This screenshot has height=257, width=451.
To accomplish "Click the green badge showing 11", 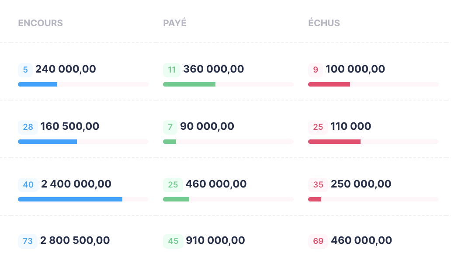I will [172, 69].
